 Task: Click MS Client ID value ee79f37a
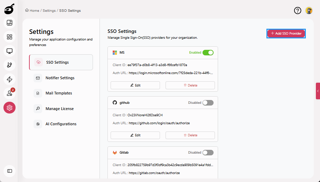pos(157,65)
